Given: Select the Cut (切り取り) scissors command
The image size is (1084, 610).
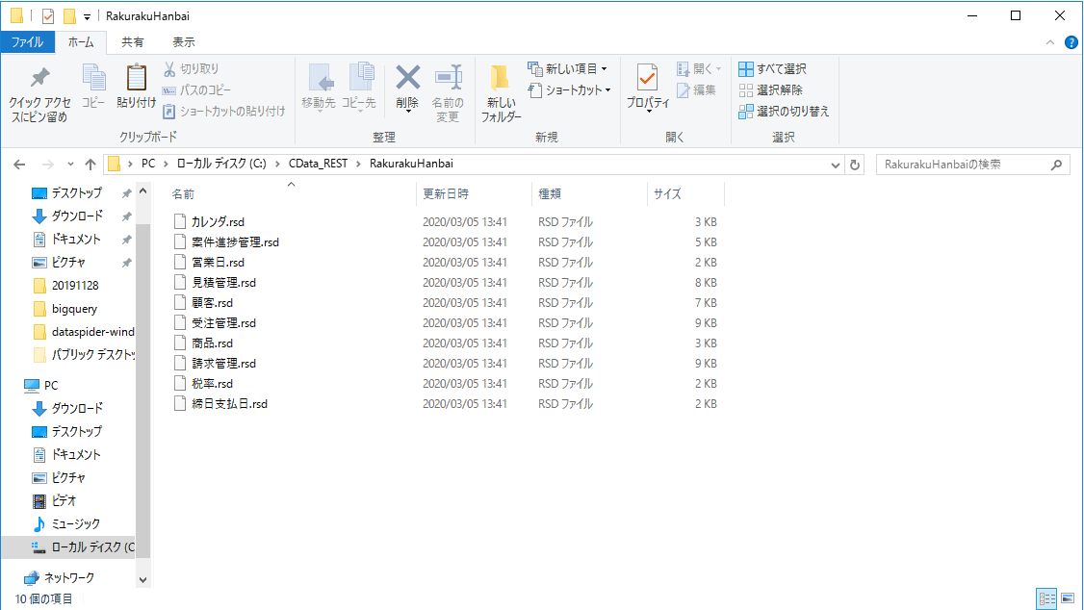Looking at the screenshot, I should point(192,69).
